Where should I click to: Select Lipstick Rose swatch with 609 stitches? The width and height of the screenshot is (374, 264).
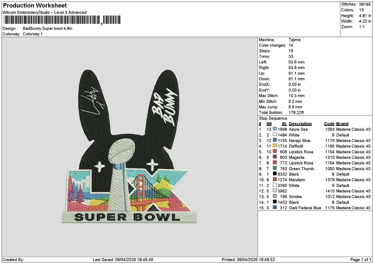tap(275, 152)
